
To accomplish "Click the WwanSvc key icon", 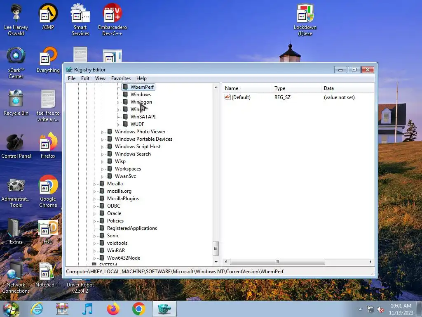I will (x=110, y=176).
